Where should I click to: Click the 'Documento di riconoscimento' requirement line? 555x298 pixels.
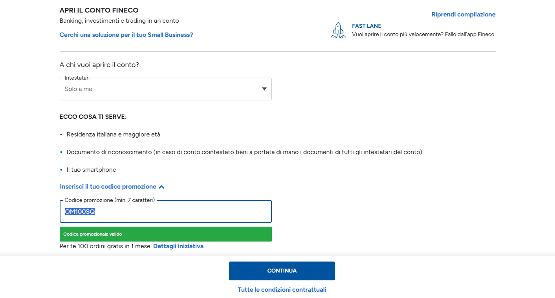coord(244,152)
